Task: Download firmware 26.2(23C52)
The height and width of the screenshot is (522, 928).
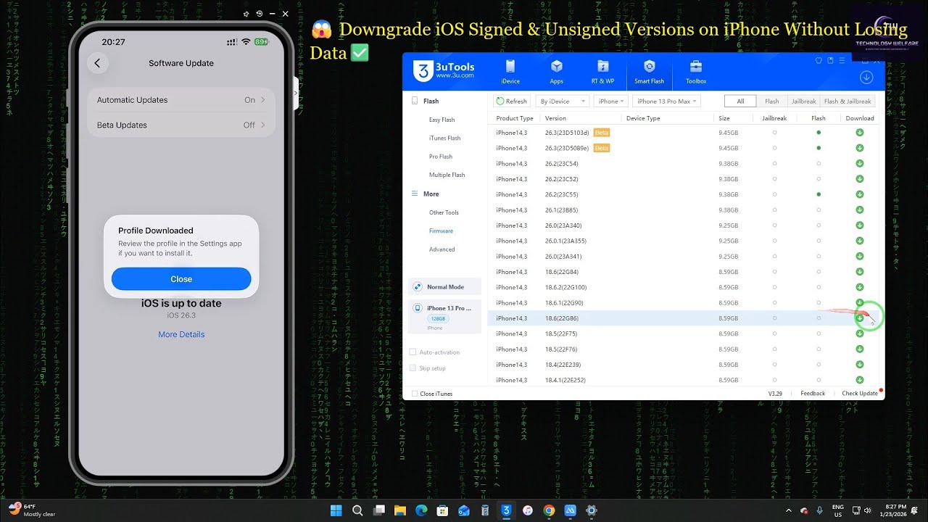Action: coord(860,179)
